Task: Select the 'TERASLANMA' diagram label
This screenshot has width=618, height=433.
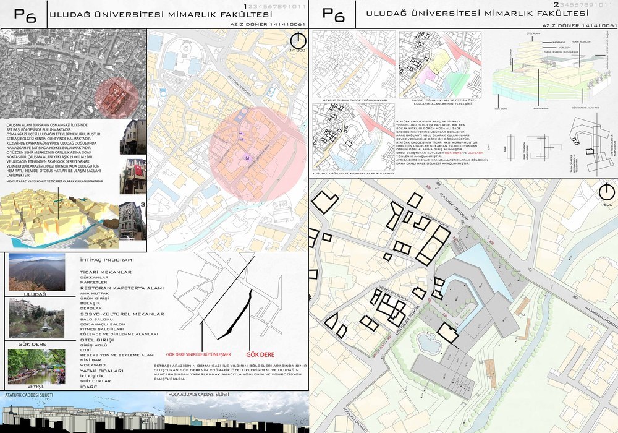Action: (540, 108)
